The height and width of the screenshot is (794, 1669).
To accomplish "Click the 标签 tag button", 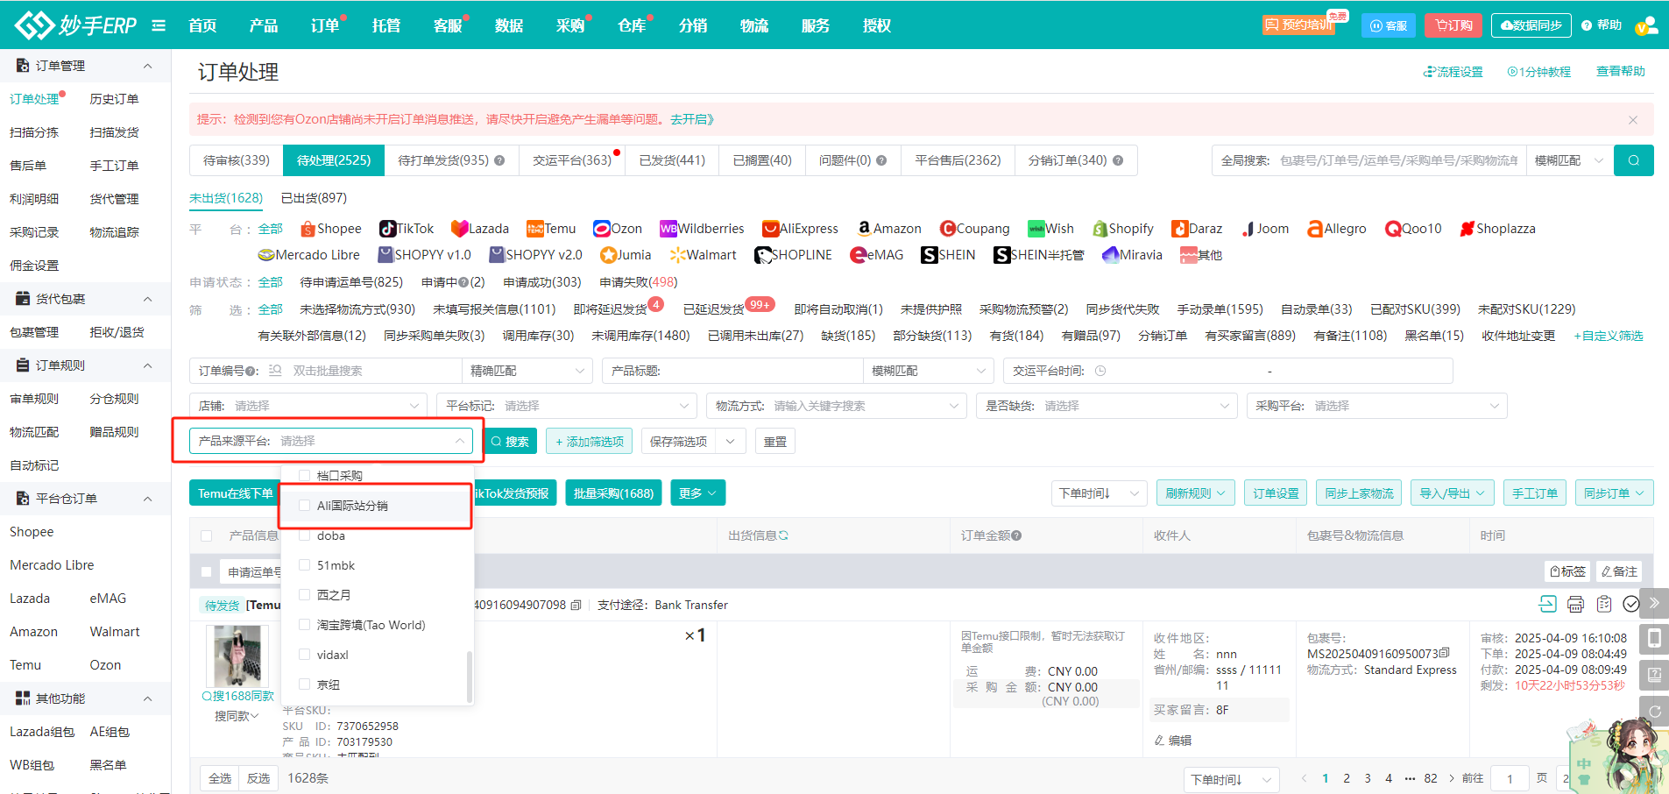I will tap(1567, 571).
